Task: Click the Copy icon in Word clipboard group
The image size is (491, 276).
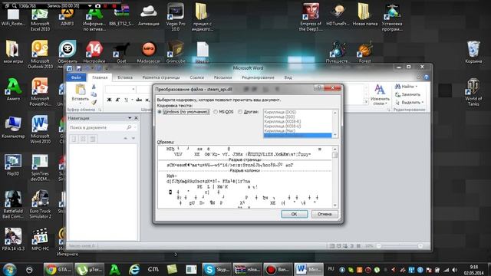Action: (94, 94)
